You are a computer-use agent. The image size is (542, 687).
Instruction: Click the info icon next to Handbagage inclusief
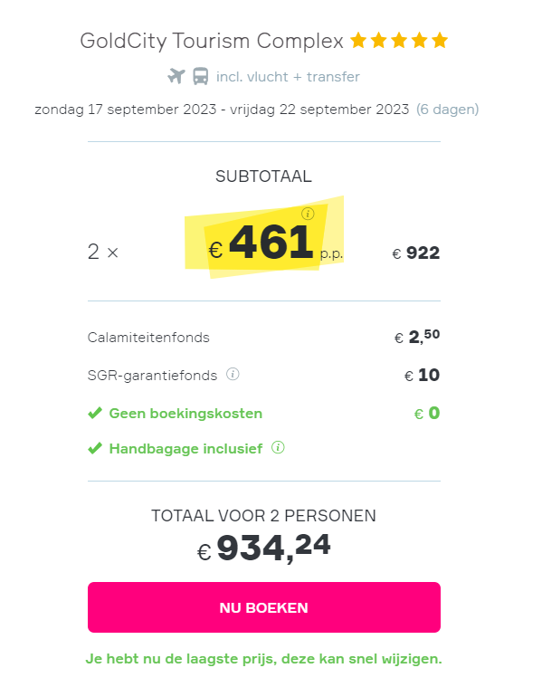click(278, 447)
